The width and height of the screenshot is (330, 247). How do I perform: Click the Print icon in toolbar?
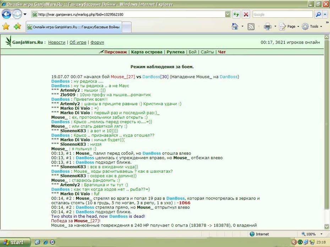268,27
